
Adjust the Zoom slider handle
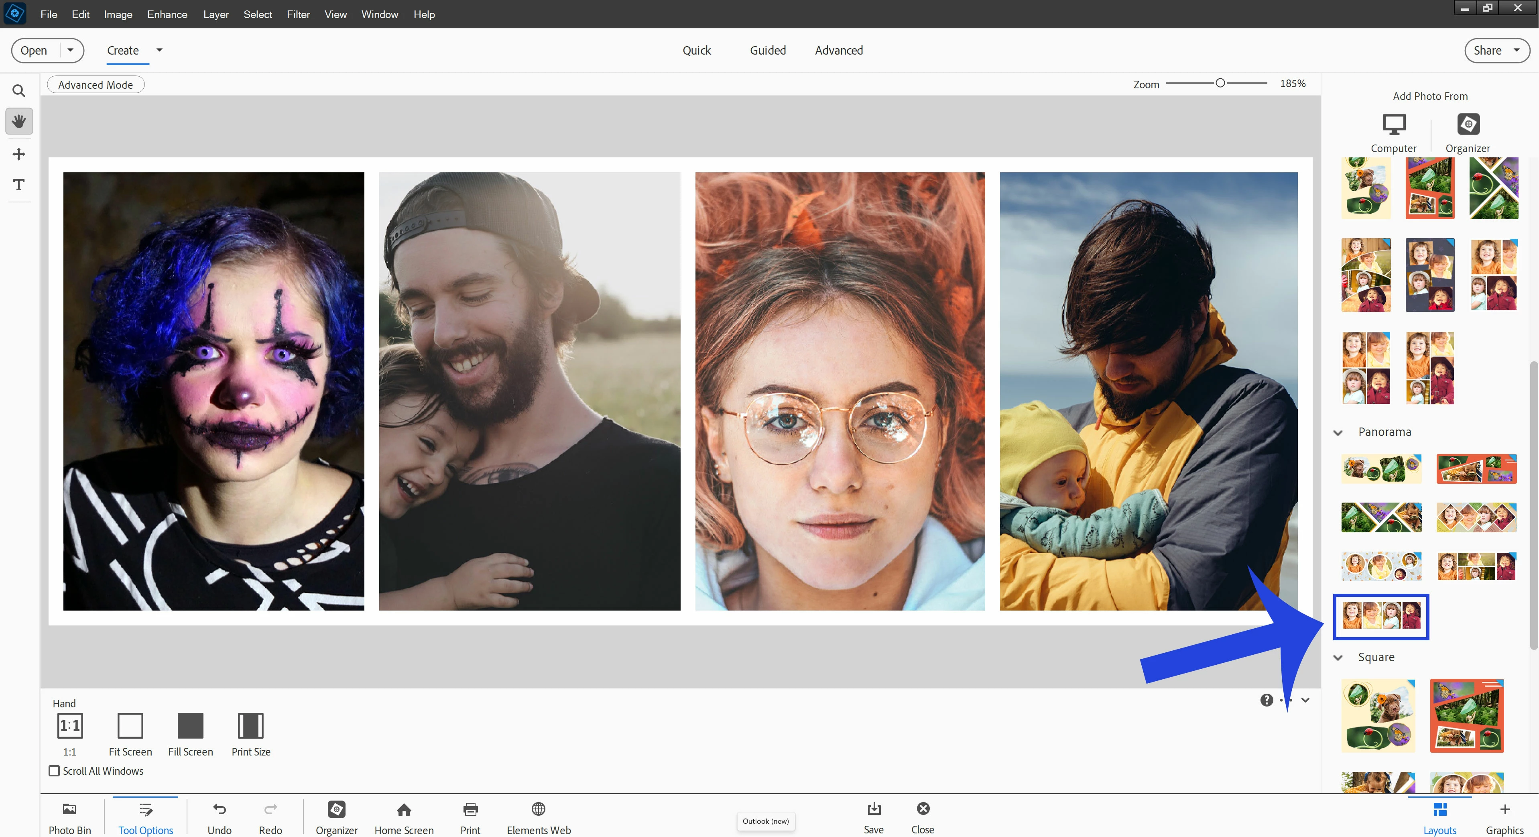click(1220, 83)
